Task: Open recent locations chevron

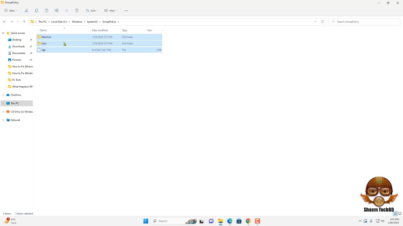Action: 18,22
